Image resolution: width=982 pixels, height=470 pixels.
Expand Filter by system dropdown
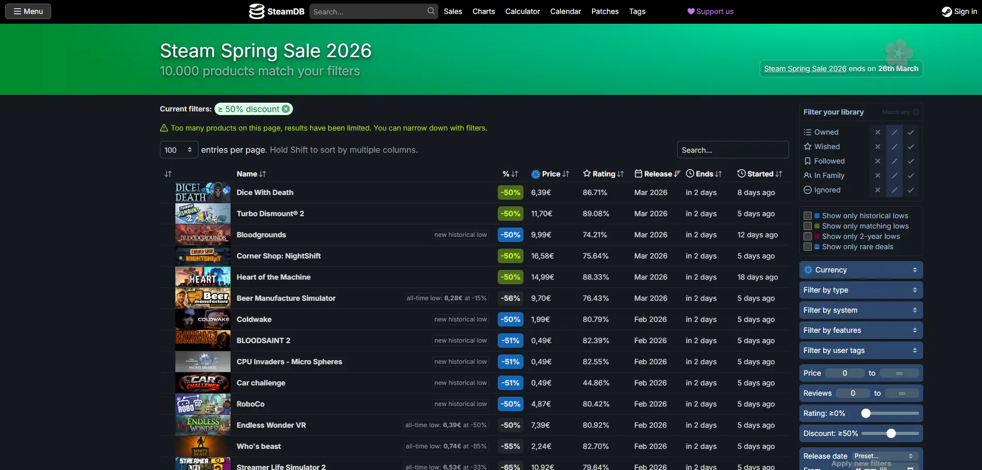(x=861, y=310)
